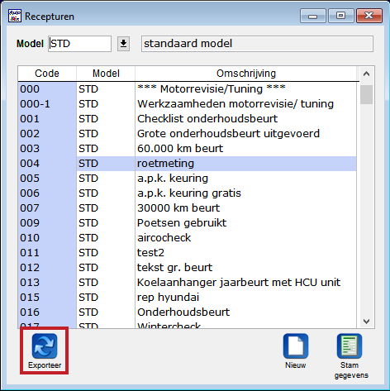390x391 pixels.
Task: Select the aircocheck entry
Action: tap(188, 238)
